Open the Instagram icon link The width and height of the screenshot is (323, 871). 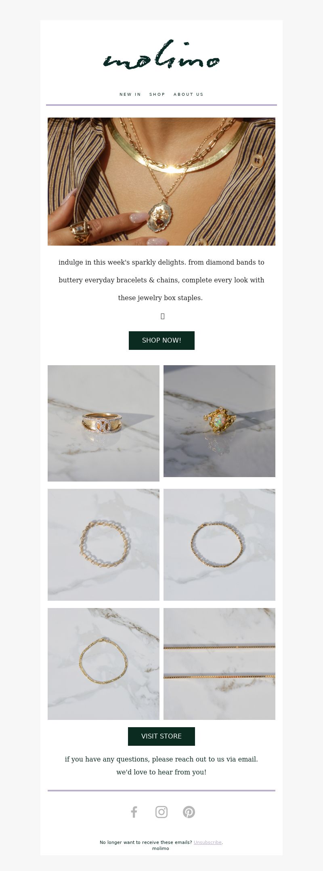click(x=161, y=812)
